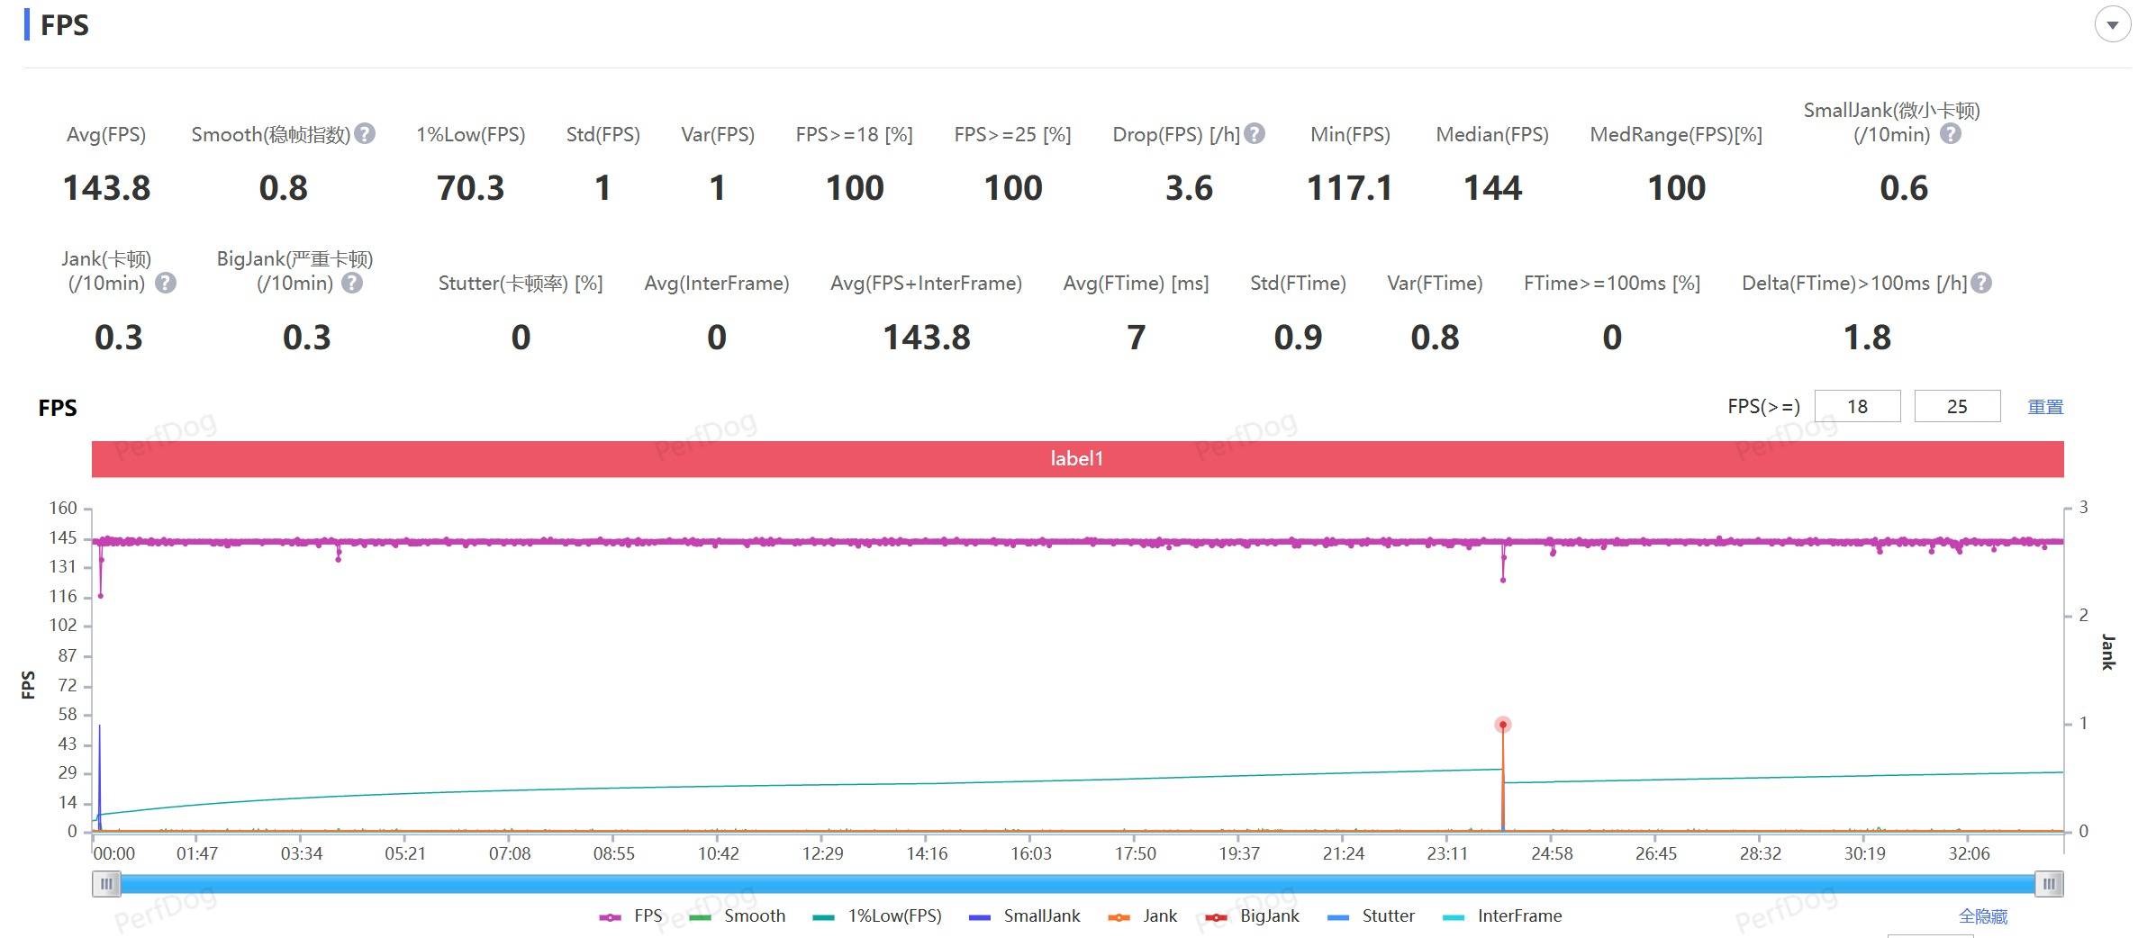The width and height of the screenshot is (2147, 938).
Task: Toggle Jank series in chart legend
Action: click(1143, 916)
